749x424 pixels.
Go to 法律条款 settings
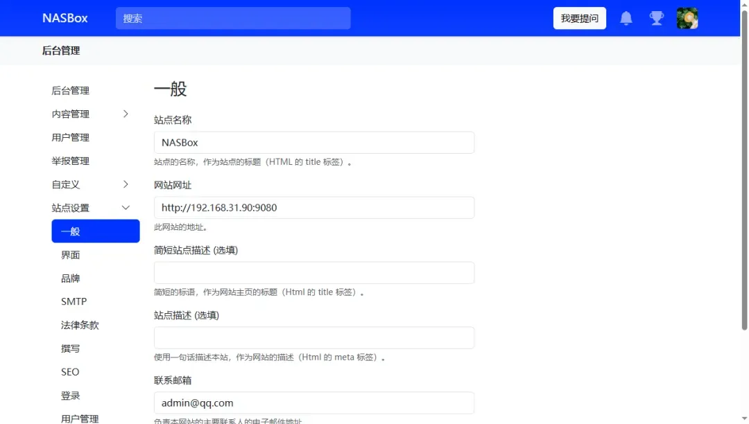80,325
